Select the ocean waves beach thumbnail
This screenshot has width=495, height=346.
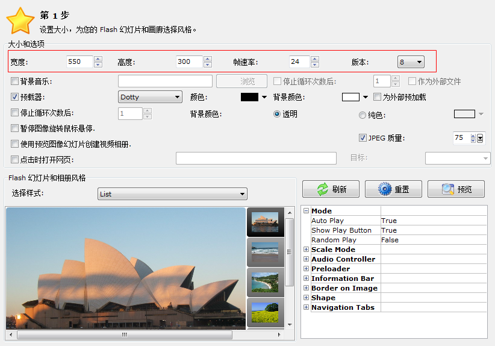(265, 253)
